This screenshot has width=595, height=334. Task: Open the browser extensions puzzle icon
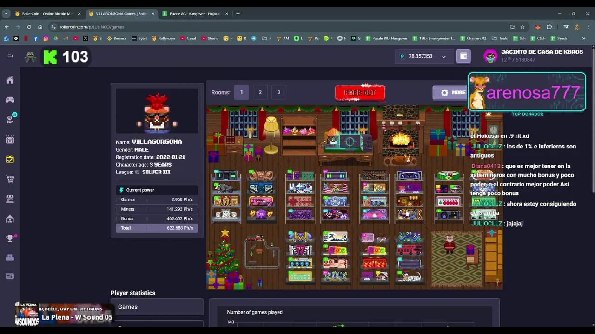[x=549, y=27]
